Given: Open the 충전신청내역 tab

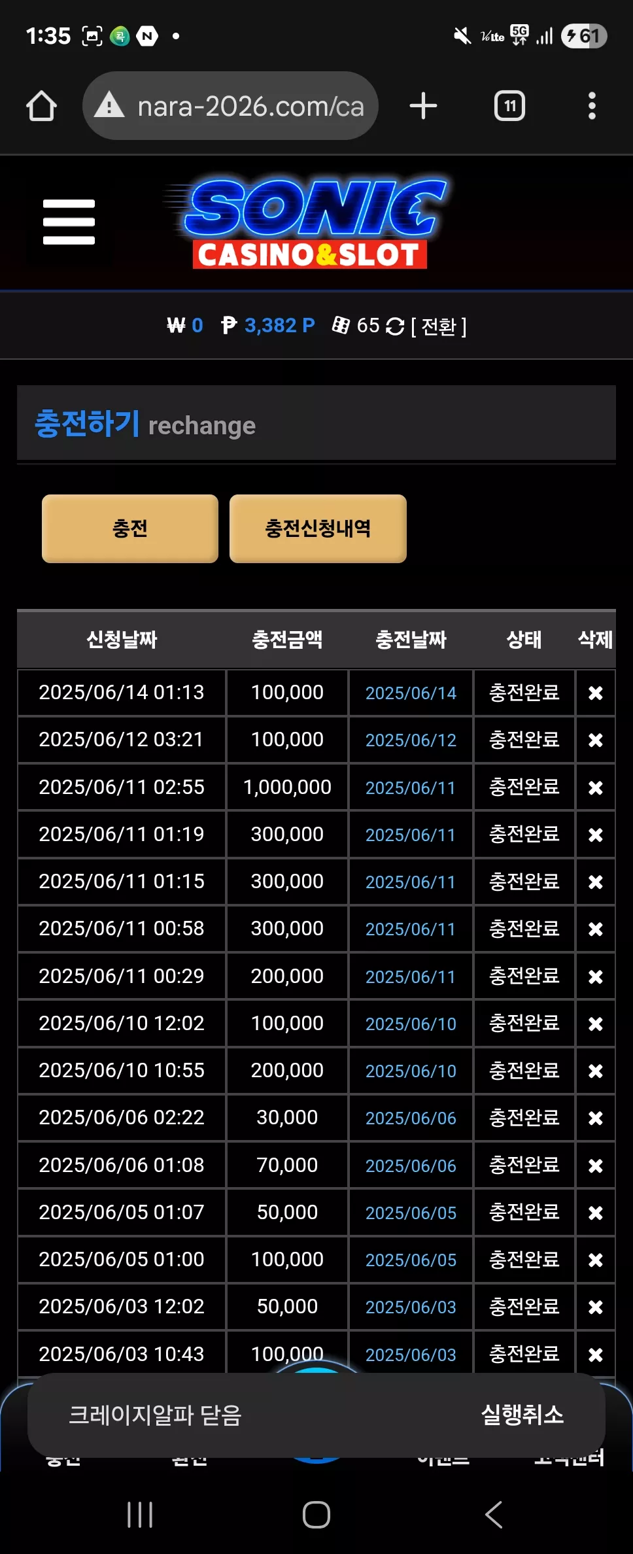Looking at the screenshot, I should [x=318, y=528].
